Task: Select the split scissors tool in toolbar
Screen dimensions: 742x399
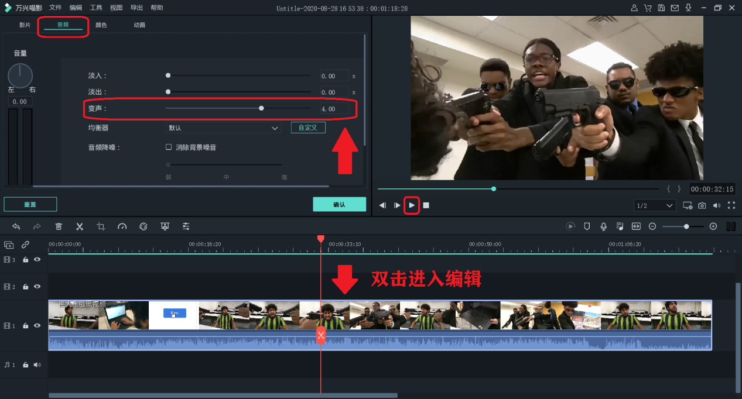Action: 80,226
